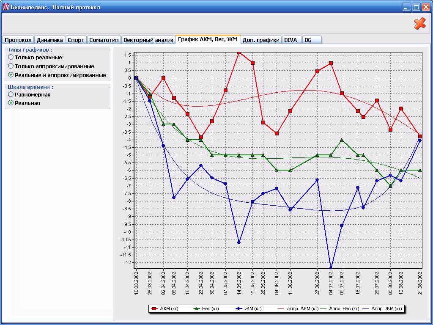Viewport: 433px width, 325px height.
Task: Choose 'Только аппроксимированные' graph type
Action: pos(11,66)
